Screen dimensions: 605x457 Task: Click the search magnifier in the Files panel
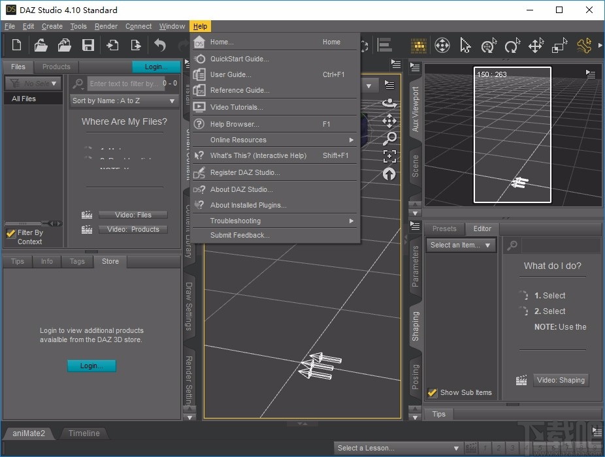click(x=78, y=84)
